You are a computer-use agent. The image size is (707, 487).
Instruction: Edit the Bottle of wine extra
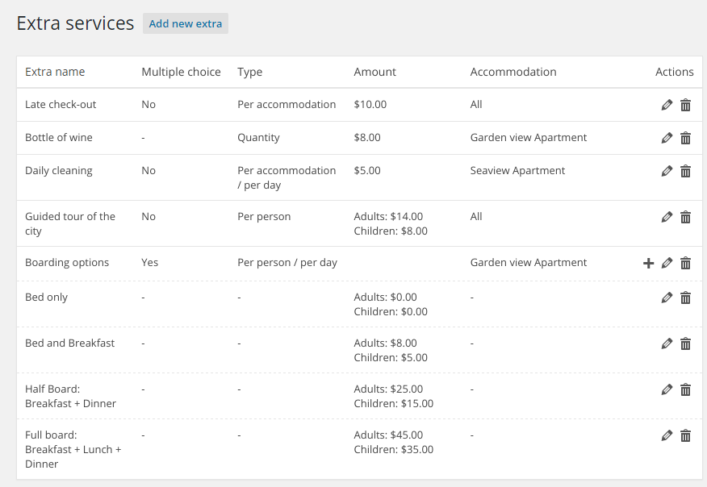(667, 138)
